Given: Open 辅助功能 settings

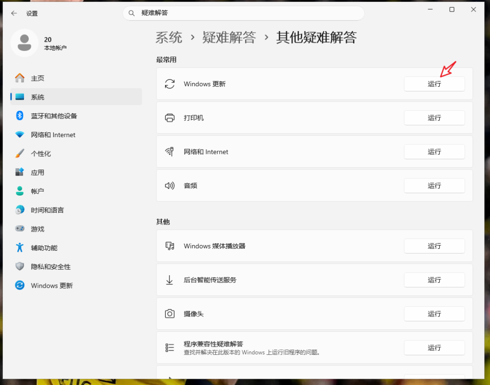Looking at the screenshot, I should tap(76, 247).
